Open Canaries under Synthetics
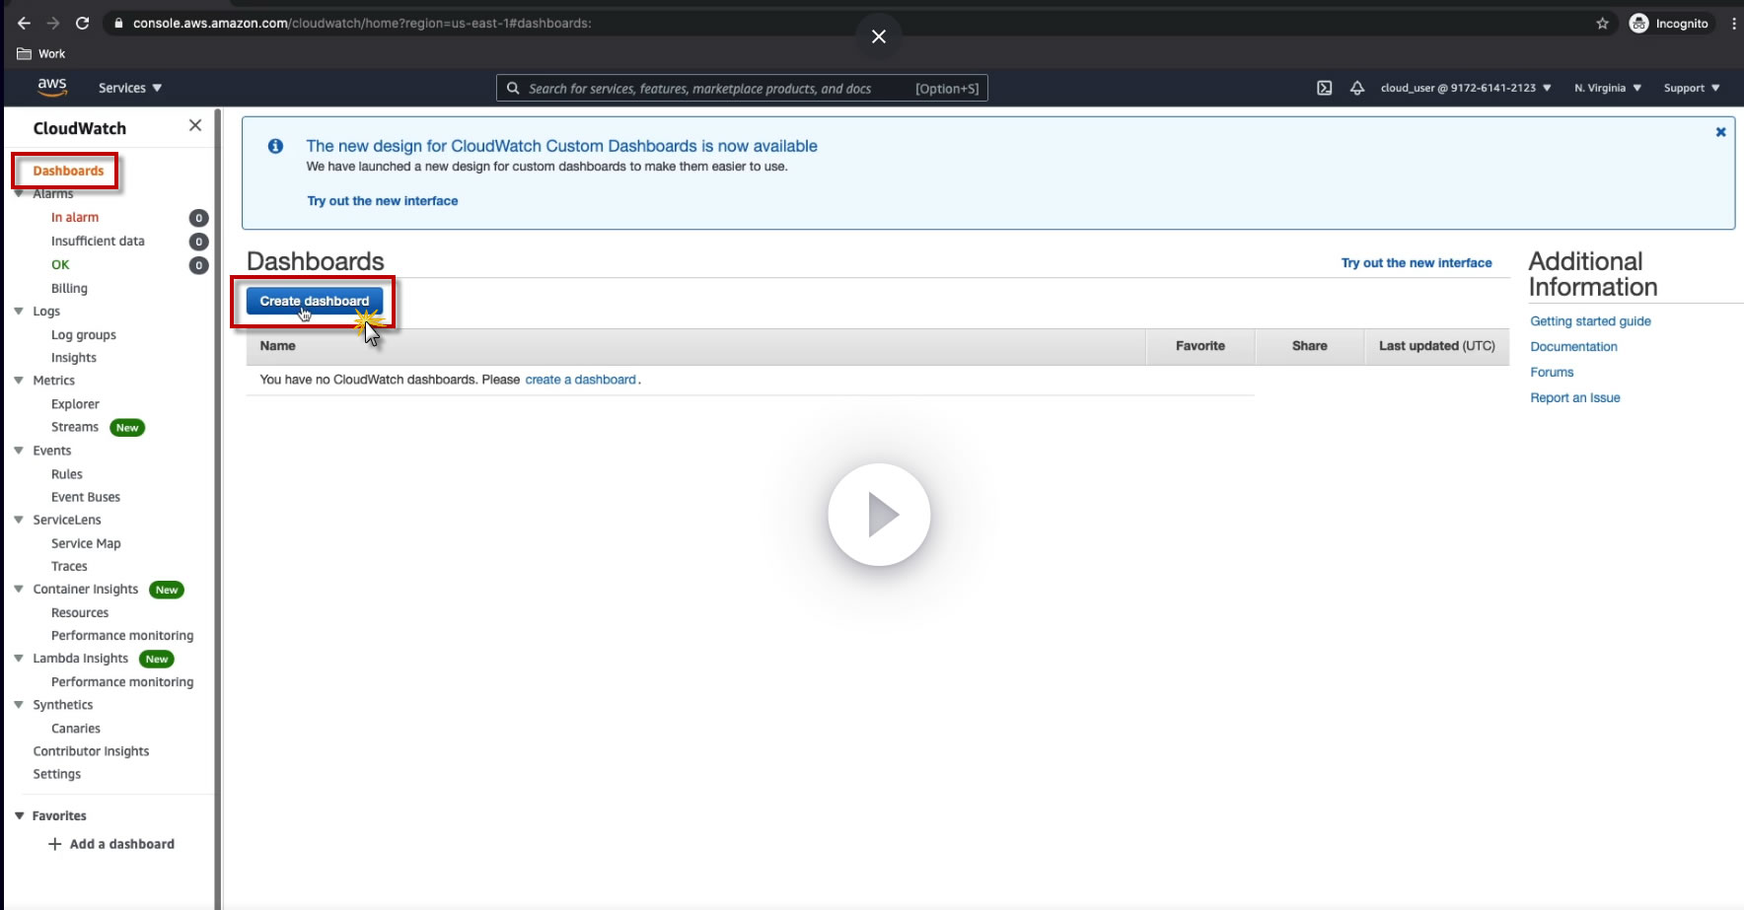1744x910 pixels. [76, 729]
